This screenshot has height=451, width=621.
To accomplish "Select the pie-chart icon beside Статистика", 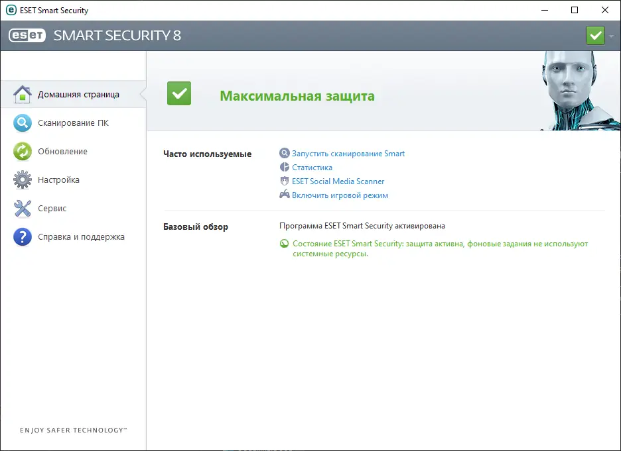I will tap(285, 167).
